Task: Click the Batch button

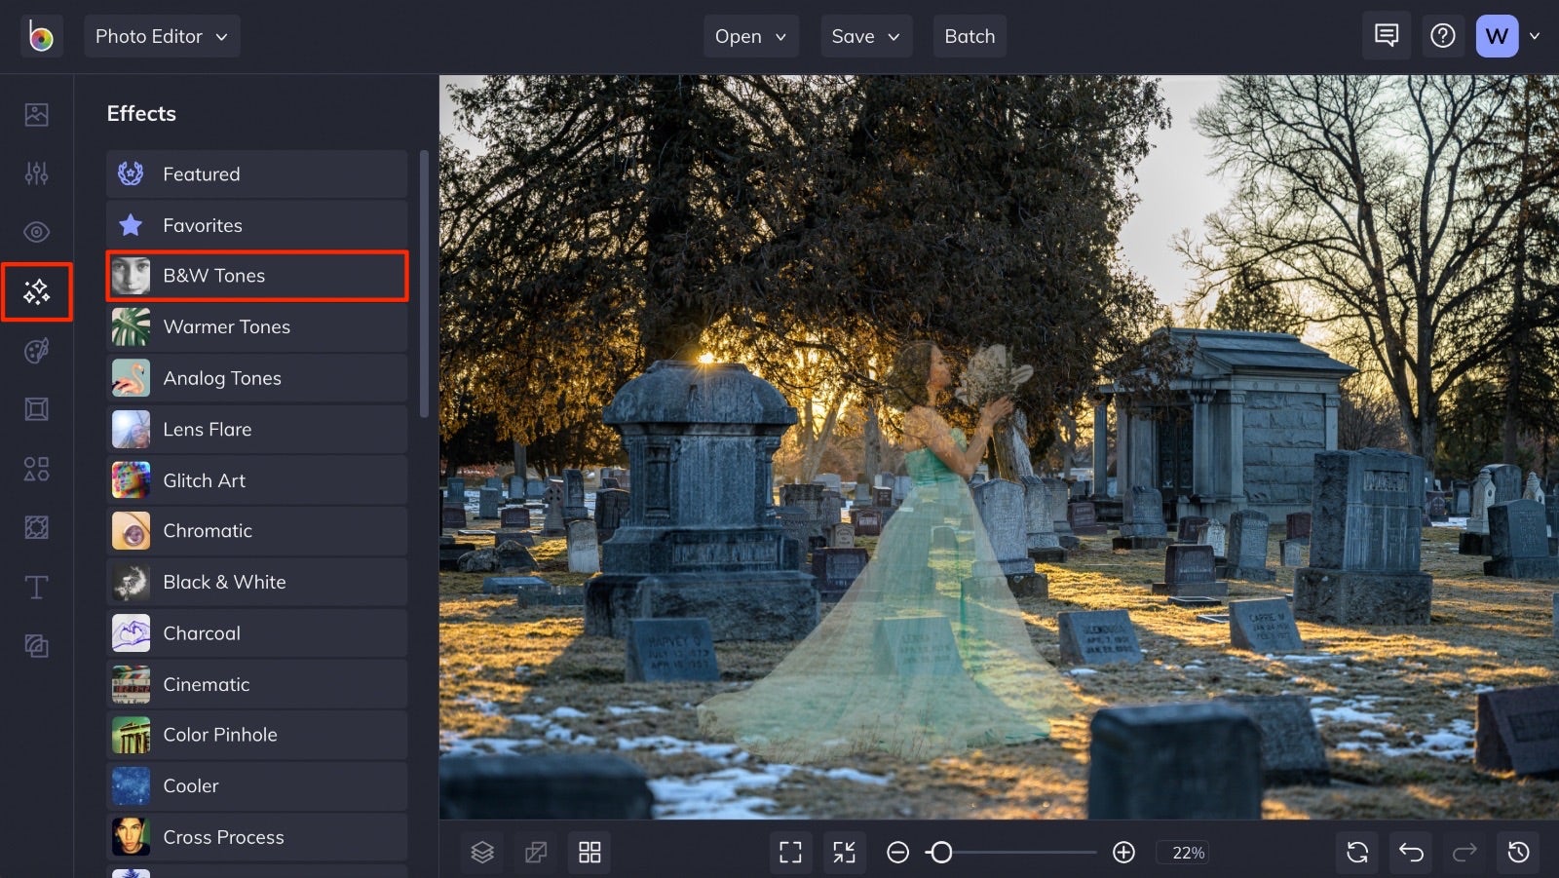Action: coord(970,36)
